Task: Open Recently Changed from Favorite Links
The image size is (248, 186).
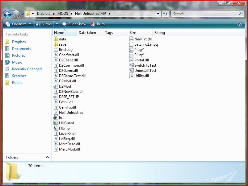Action: 23,69
